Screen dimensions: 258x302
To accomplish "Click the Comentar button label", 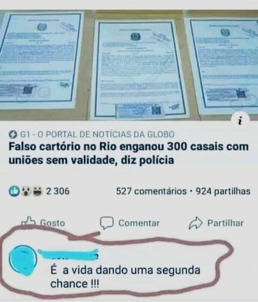I will (x=139, y=223).
